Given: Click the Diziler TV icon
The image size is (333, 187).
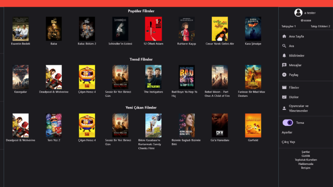Looking at the screenshot, I should pyautogui.click(x=284, y=97).
